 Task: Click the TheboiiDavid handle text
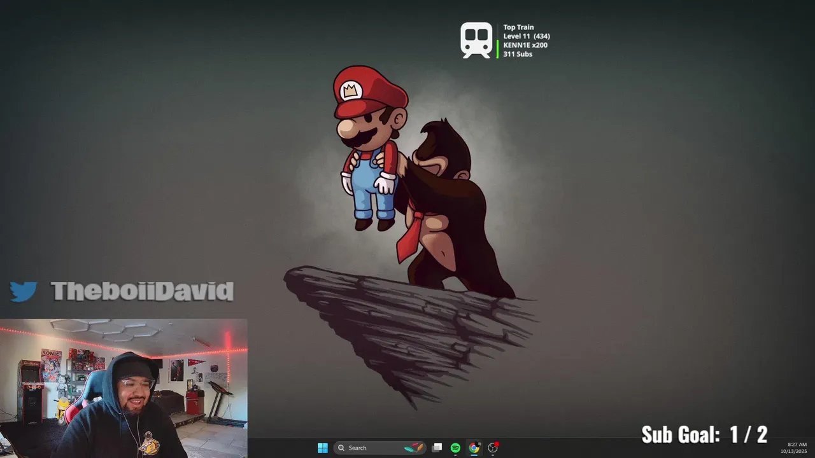tap(142, 291)
